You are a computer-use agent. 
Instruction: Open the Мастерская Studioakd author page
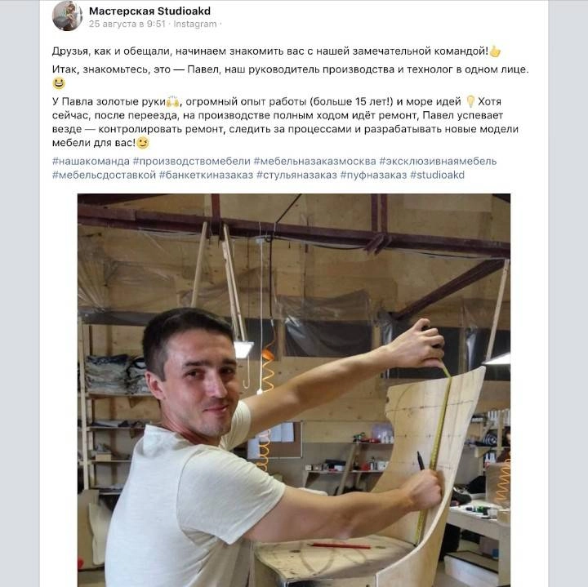(149, 11)
